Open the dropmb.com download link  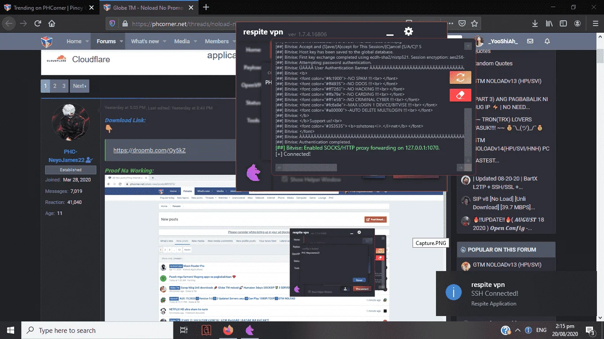(x=149, y=151)
